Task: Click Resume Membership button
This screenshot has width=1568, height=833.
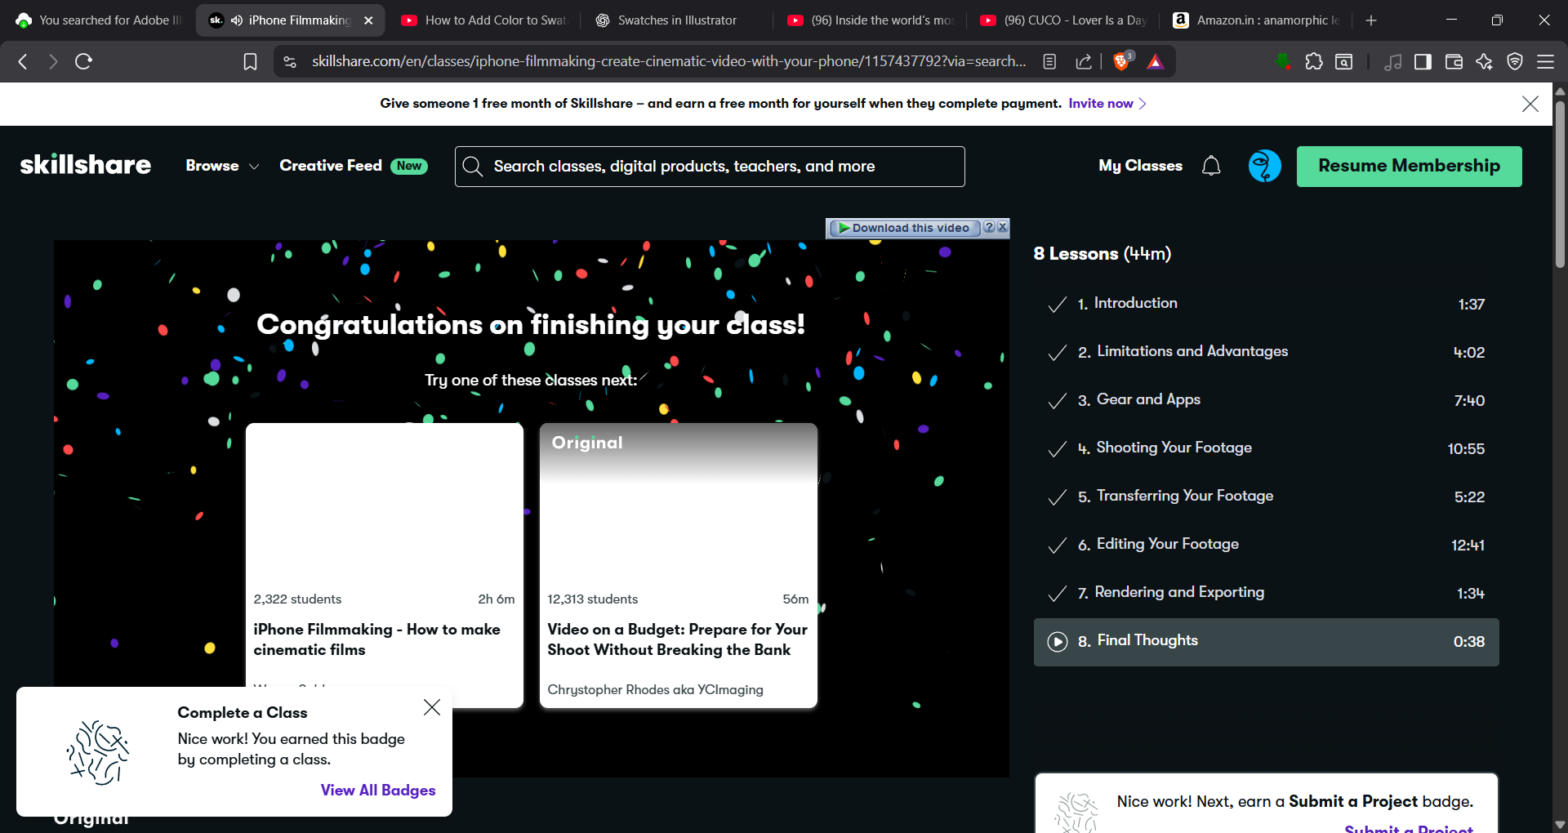Action: click(x=1409, y=167)
